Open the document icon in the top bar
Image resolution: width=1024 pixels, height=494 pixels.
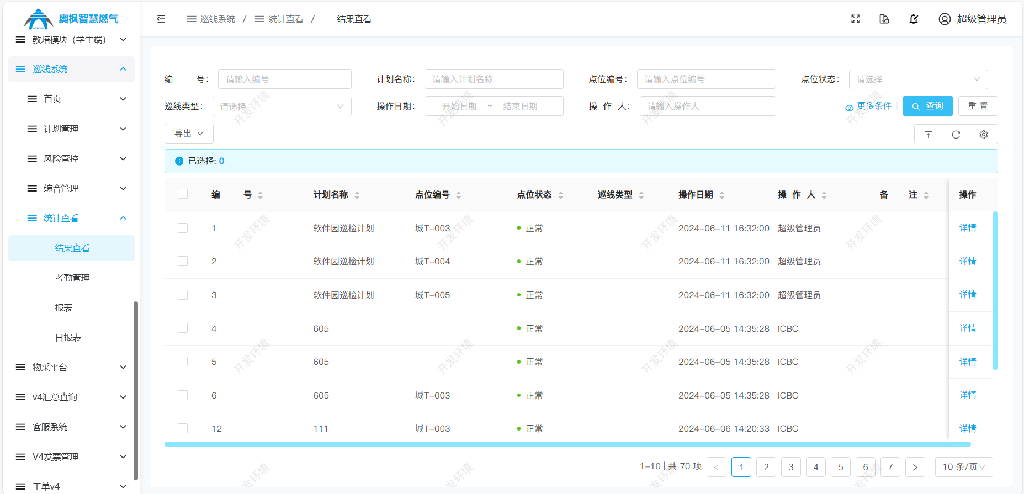pos(884,19)
